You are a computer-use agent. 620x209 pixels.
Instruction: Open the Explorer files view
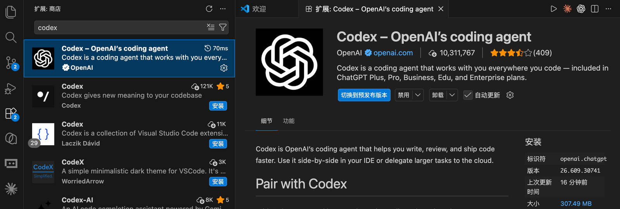click(x=11, y=12)
